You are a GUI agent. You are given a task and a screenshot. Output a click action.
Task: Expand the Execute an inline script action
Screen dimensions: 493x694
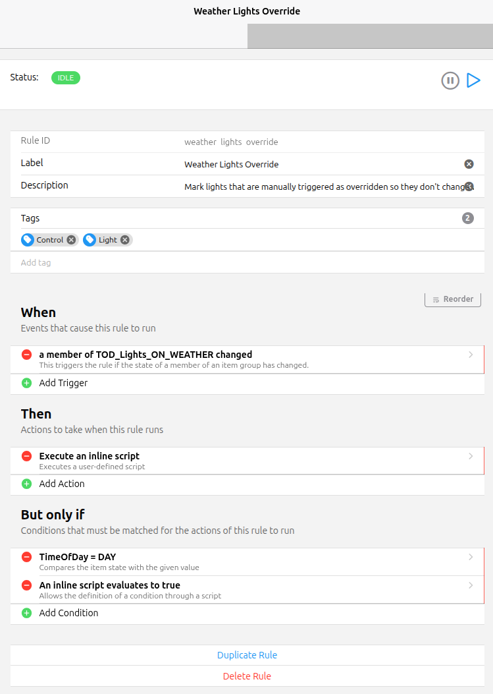point(471,456)
